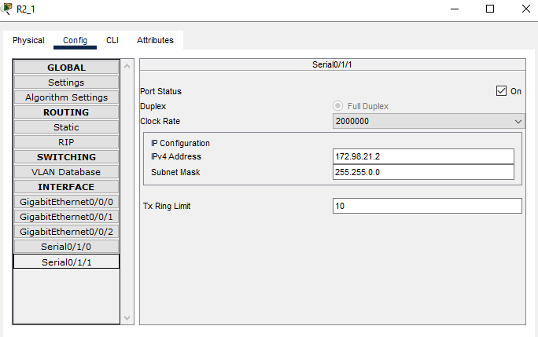Switch to the Physical tab
This screenshot has width=538, height=337.
click(x=28, y=40)
